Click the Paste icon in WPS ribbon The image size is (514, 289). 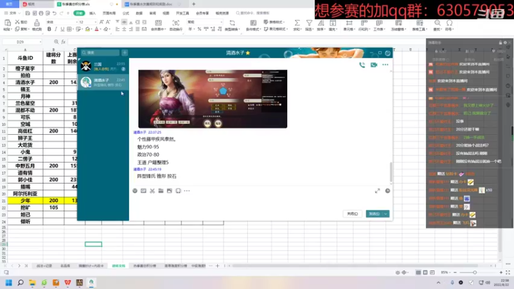pos(7,22)
